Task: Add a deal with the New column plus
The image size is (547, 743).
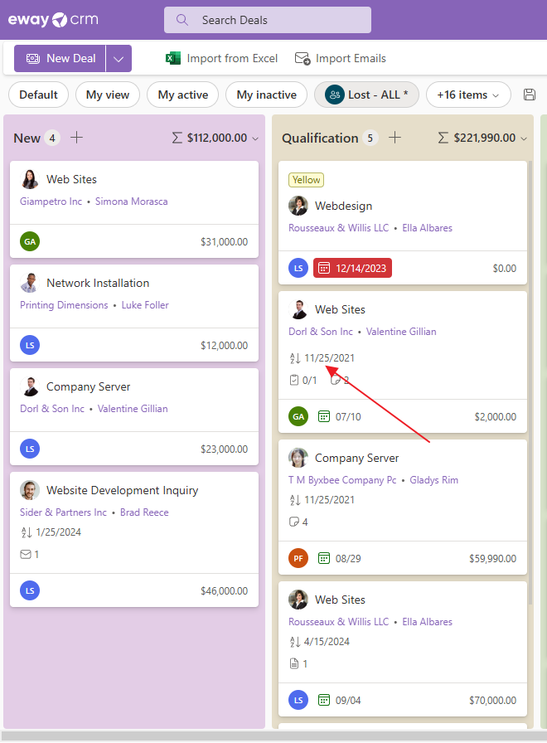Action: (x=76, y=138)
